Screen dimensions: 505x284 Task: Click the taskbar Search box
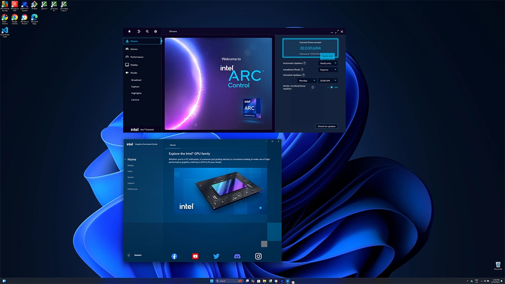pos(229,281)
